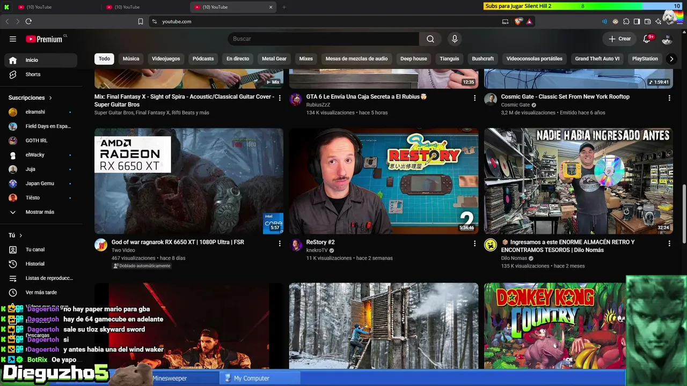Open the knekroTV channel avatar
The height and width of the screenshot is (386, 687).
(296, 245)
